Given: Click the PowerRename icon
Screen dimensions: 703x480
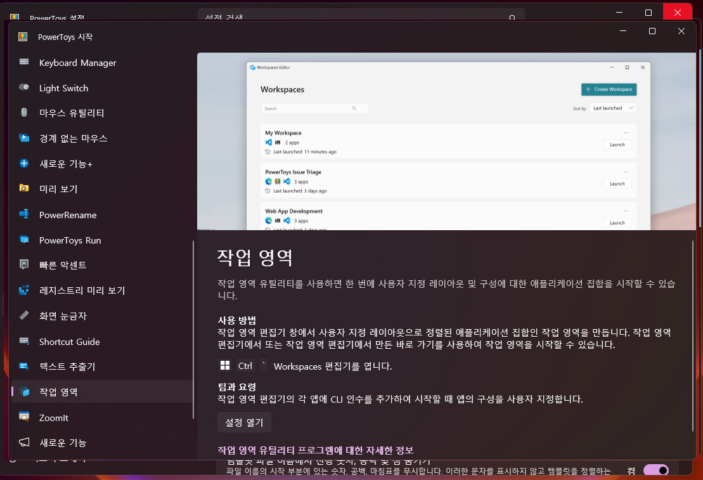Looking at the screenshot, I should pyautogui.click(x=24, y=214).
